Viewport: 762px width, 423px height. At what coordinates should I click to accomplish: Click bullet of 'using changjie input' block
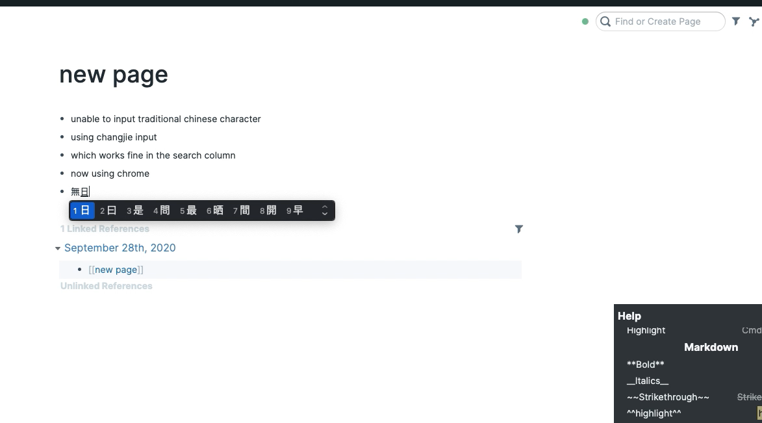point(62,136)
